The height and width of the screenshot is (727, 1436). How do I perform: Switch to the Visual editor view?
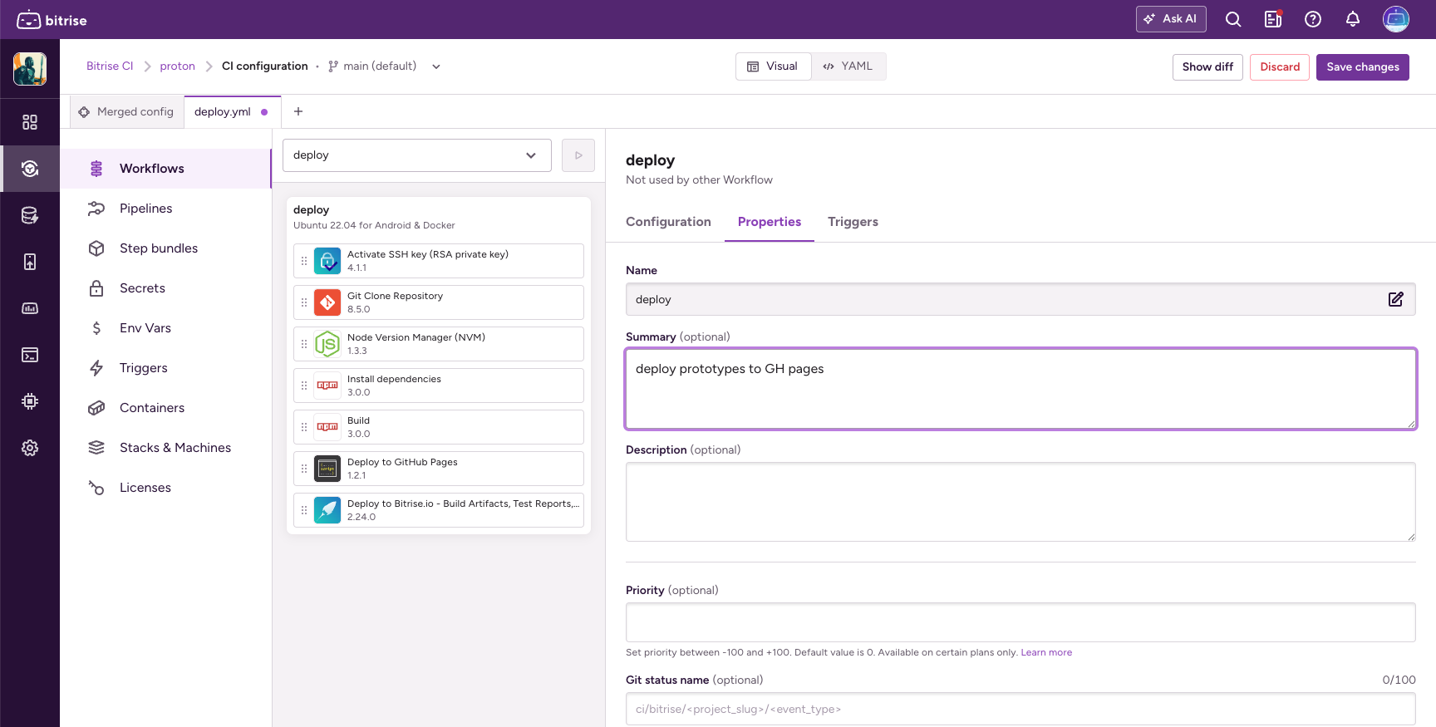click(x=774, y=66)
